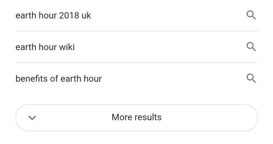The image size is (273, 144).
Task: Select the 'earth hour wiki' related search
Action: point(136,47)
